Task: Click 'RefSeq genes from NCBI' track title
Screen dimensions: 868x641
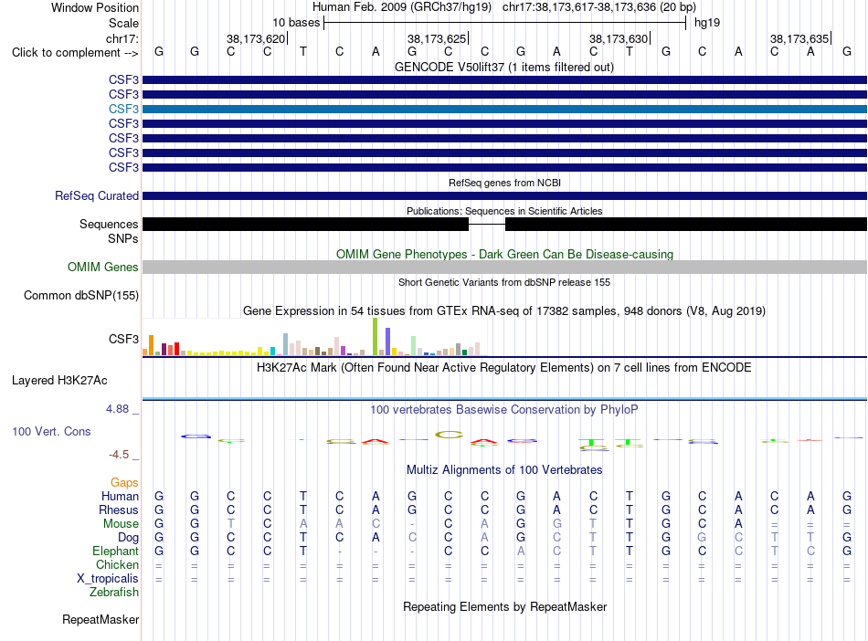Action: click(504, 183)
